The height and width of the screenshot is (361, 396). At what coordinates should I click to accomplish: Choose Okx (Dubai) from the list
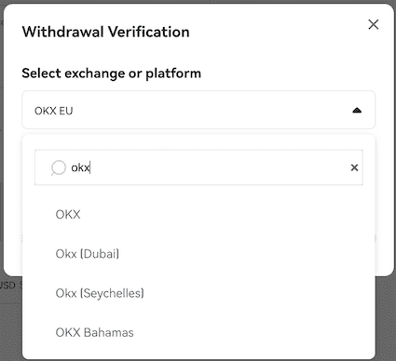tap(198, 254)
